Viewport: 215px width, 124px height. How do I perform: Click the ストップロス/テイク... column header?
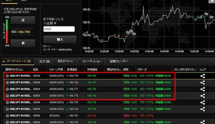coord(185,70)
